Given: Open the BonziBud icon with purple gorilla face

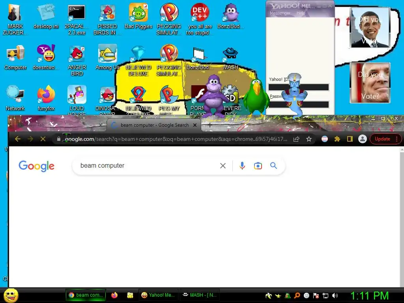Looking at the screenshot, I should tap(230, 16).
